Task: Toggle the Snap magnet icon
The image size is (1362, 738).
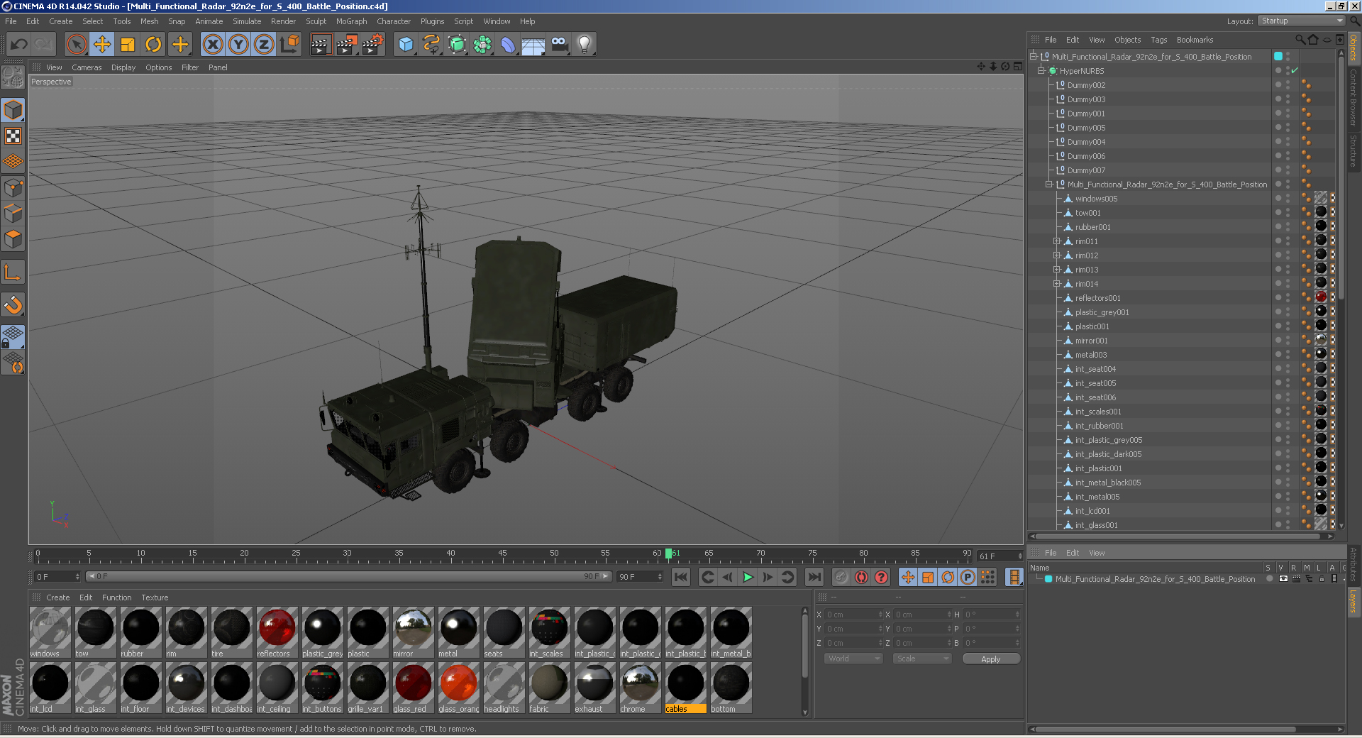Action: click(x=13, y=305)
